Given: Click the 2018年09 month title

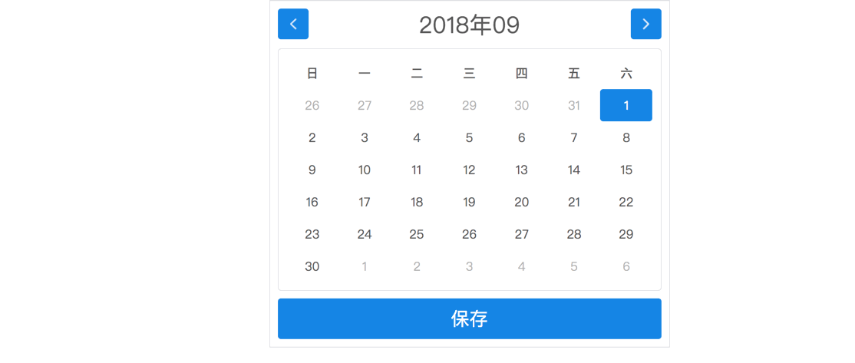Looking at the screenshot, I should pos(470,25).
